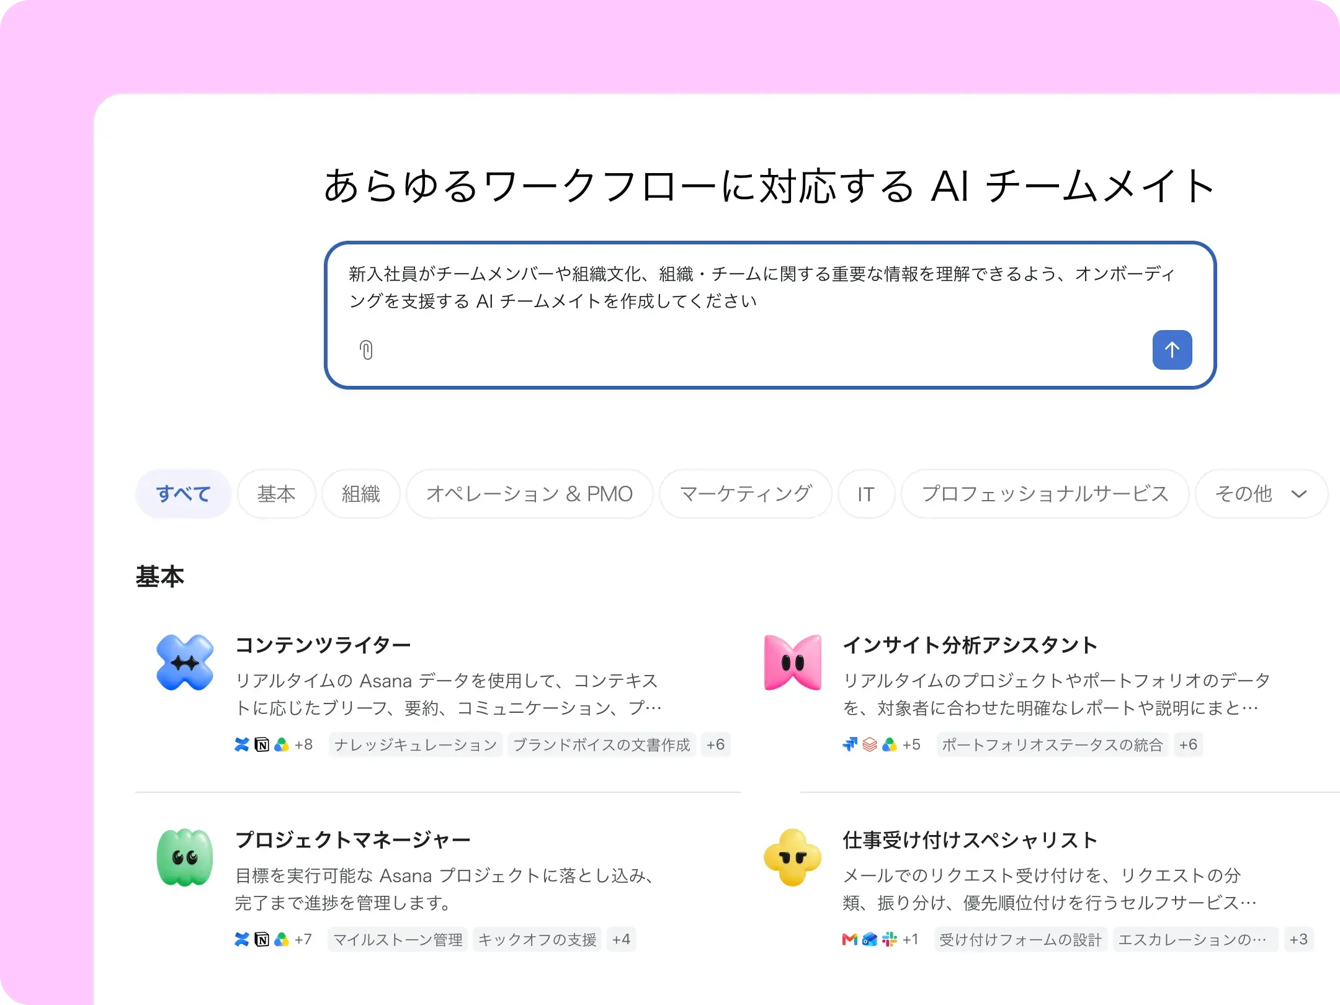Click Confluence icon under プロジェクトマネージャー

[242, 939]
